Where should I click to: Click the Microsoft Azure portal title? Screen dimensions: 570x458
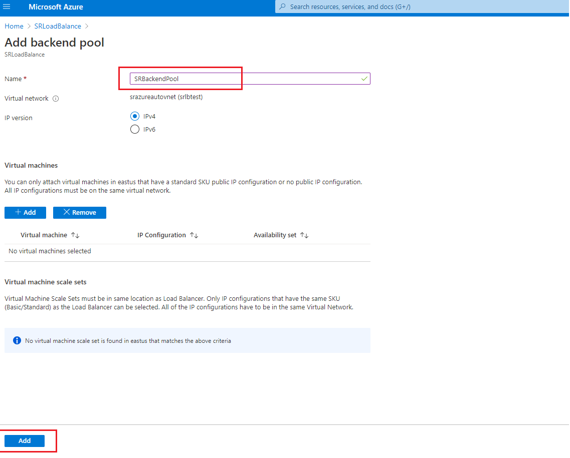point(56,7)
